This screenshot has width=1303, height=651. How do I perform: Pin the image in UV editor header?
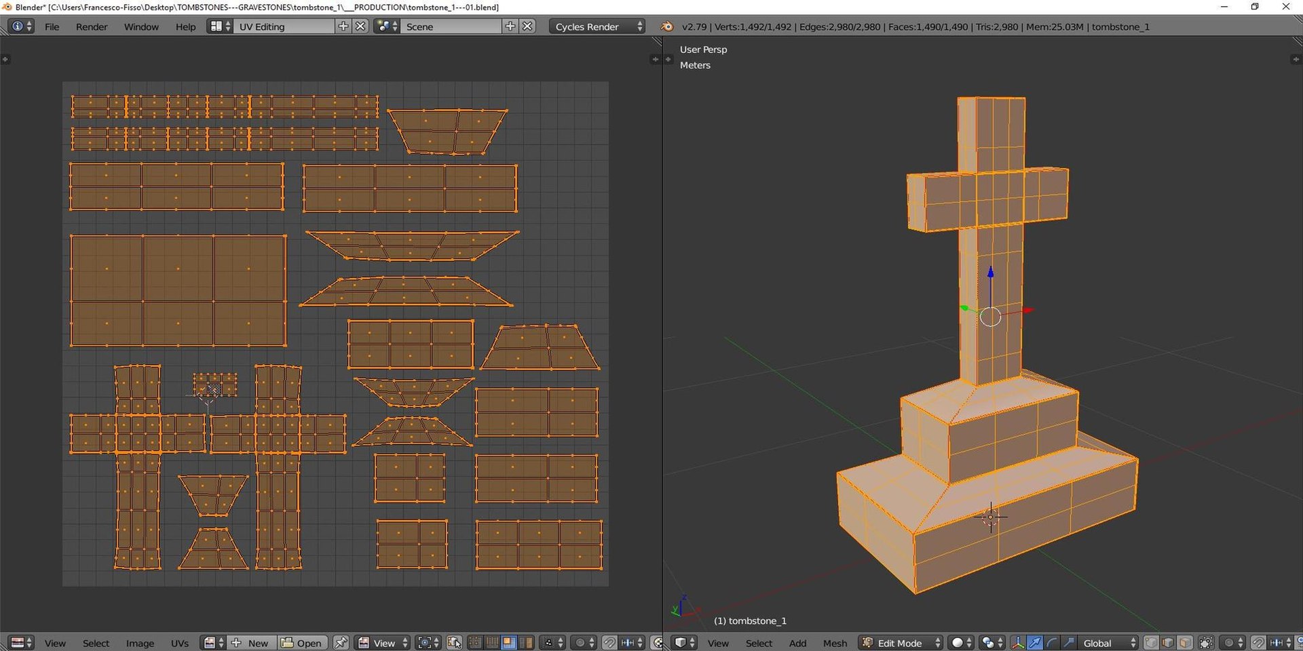(341, 643)
